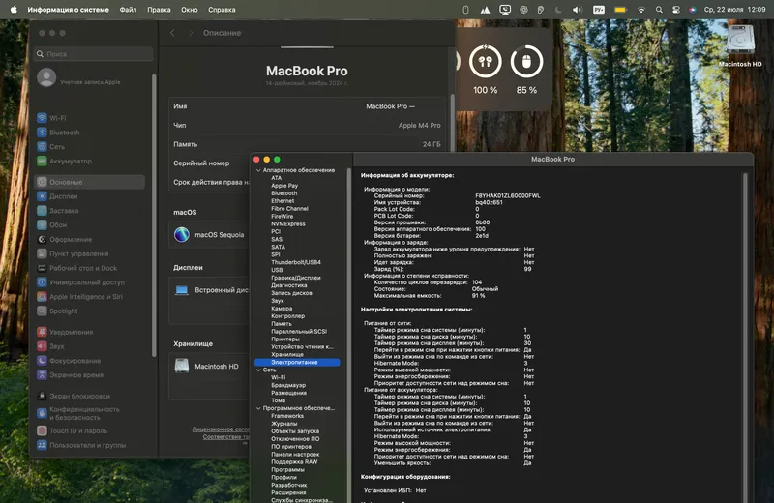
Task: Click the Macintosh HD desktop icon
Action: click(740, 45)
